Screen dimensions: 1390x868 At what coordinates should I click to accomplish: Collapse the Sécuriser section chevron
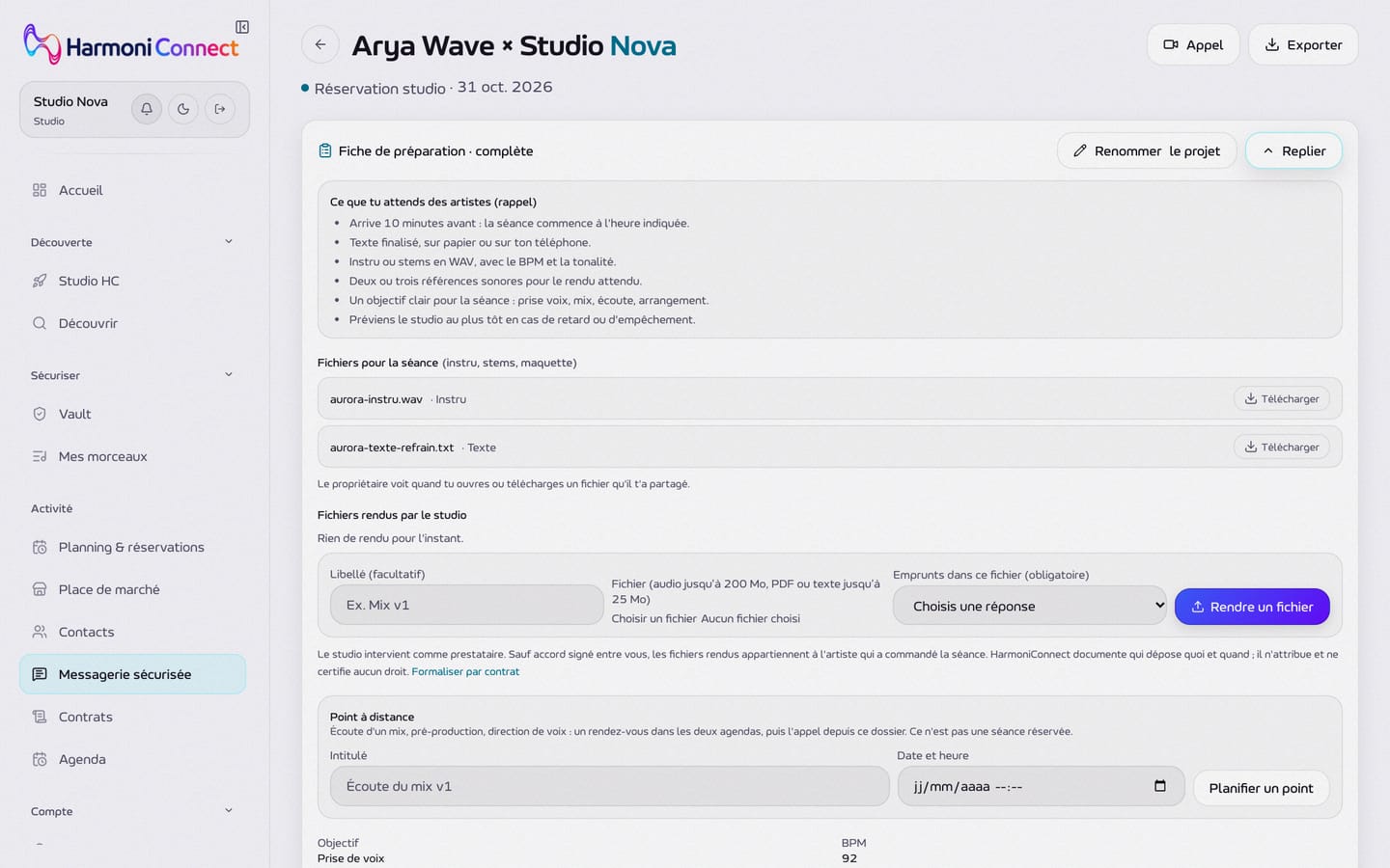point(229,374)
